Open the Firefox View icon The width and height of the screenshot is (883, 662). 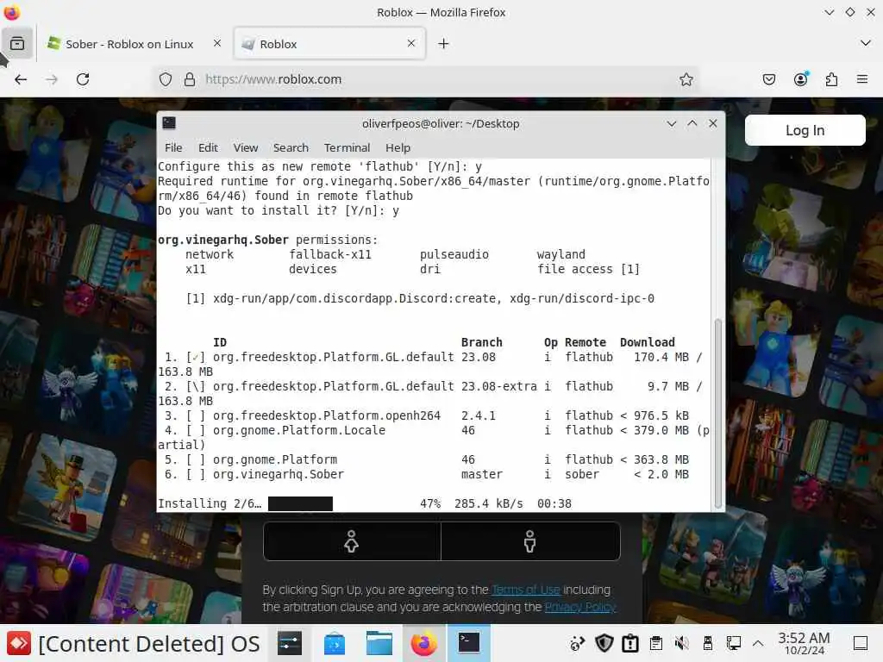[x=17, y=43]
